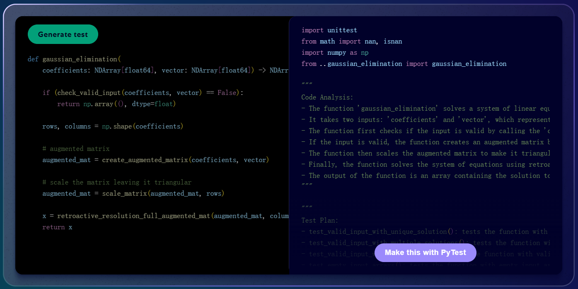Click the '# scale the matrix' comment
The height and width of the screenshot is (289, 578).
[x=117, y=182]
